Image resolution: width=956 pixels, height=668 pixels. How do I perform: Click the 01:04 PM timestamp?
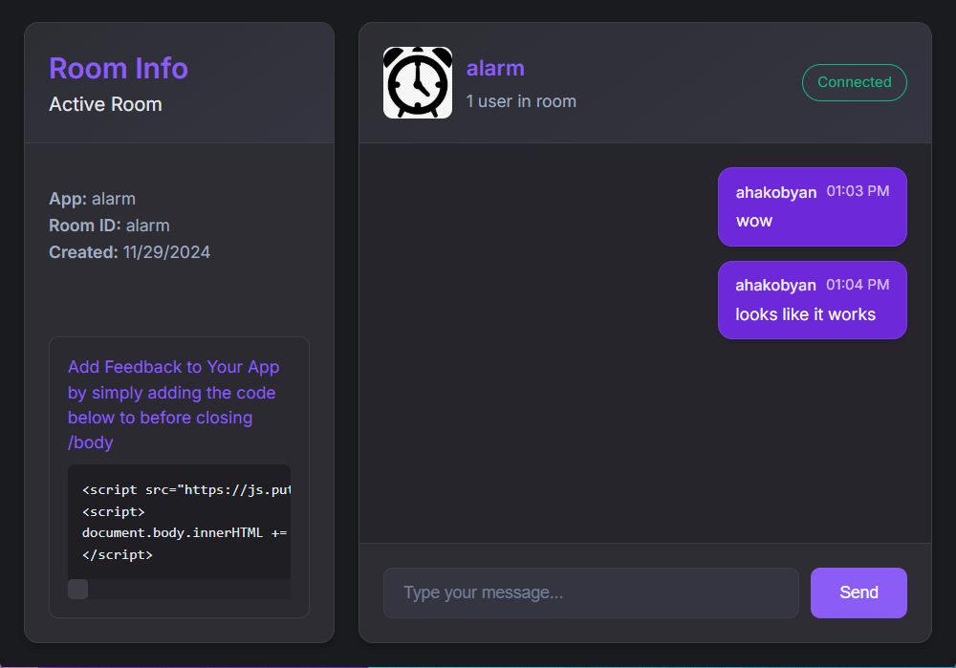click(858, 285)
